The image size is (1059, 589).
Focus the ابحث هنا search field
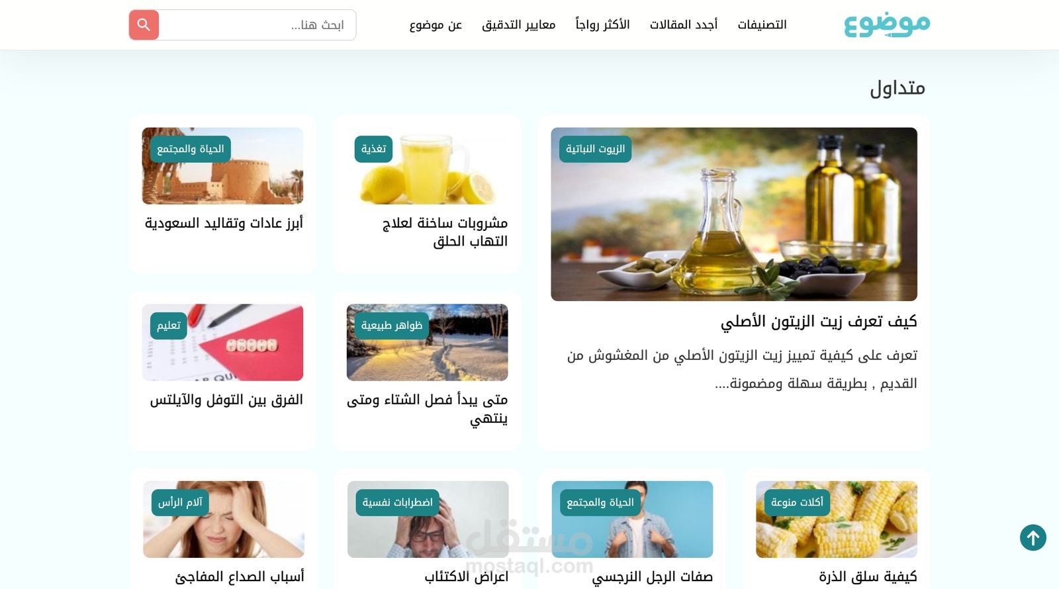click(257, 25)
